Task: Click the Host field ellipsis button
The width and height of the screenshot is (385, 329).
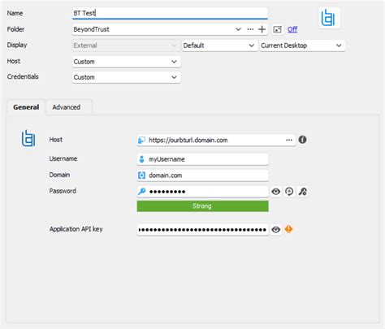Action: 289,140
